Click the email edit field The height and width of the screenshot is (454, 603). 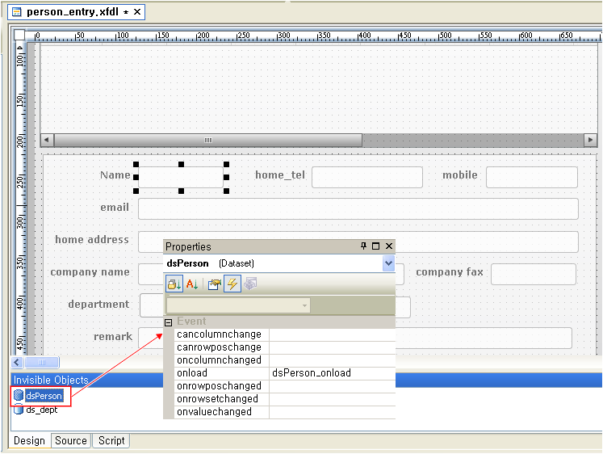358,209
